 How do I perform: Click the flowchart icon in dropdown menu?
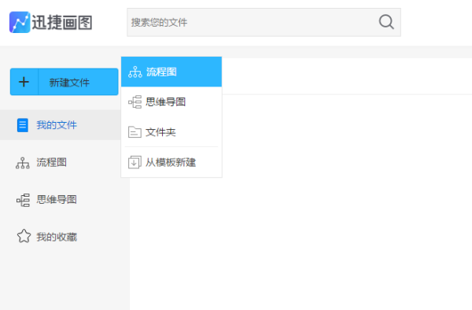point(135,72)
